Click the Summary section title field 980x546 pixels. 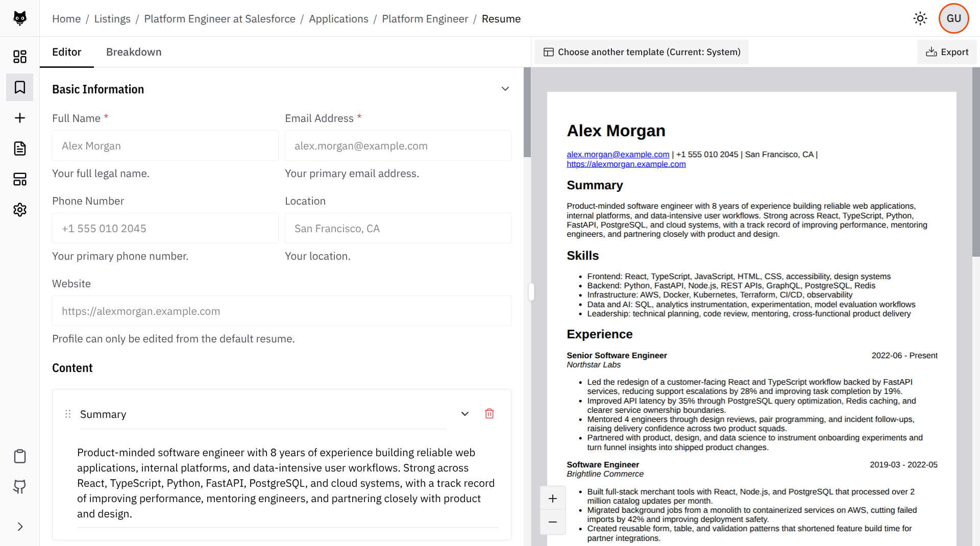263,414
